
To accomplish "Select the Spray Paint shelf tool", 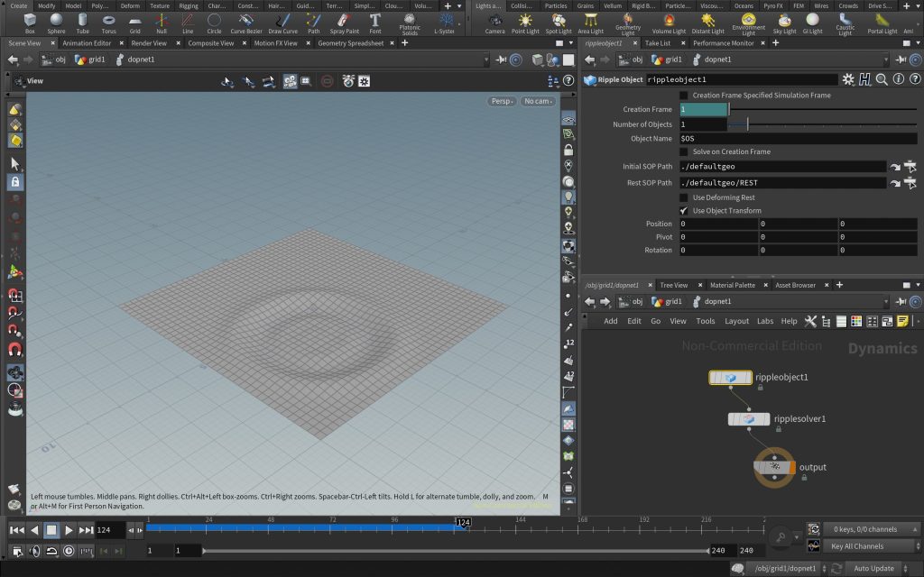I will pos(344,23).
